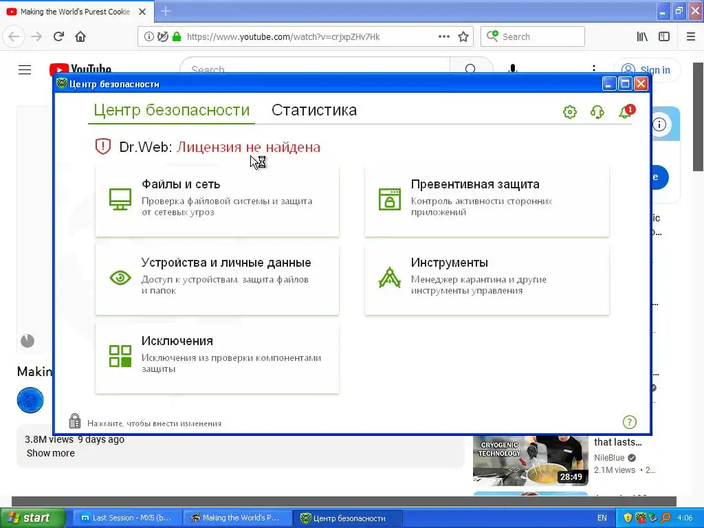
Task: Open Dr.Web settings gear icon
Action: (570, 112)
